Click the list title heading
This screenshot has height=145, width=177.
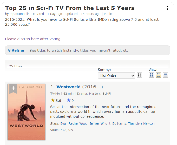point(70,8)
